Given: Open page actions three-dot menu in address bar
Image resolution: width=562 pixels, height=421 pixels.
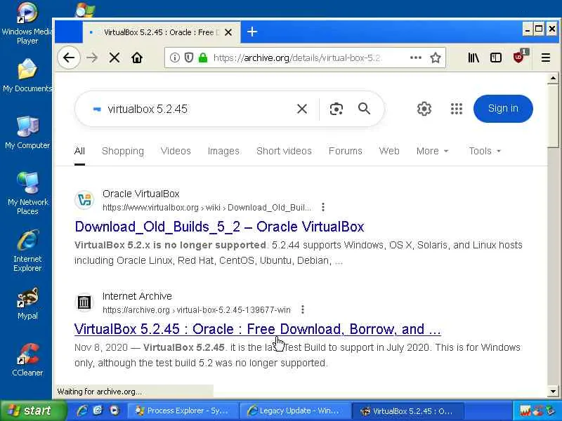Looking at the screenshot, I should coord(416,58).
